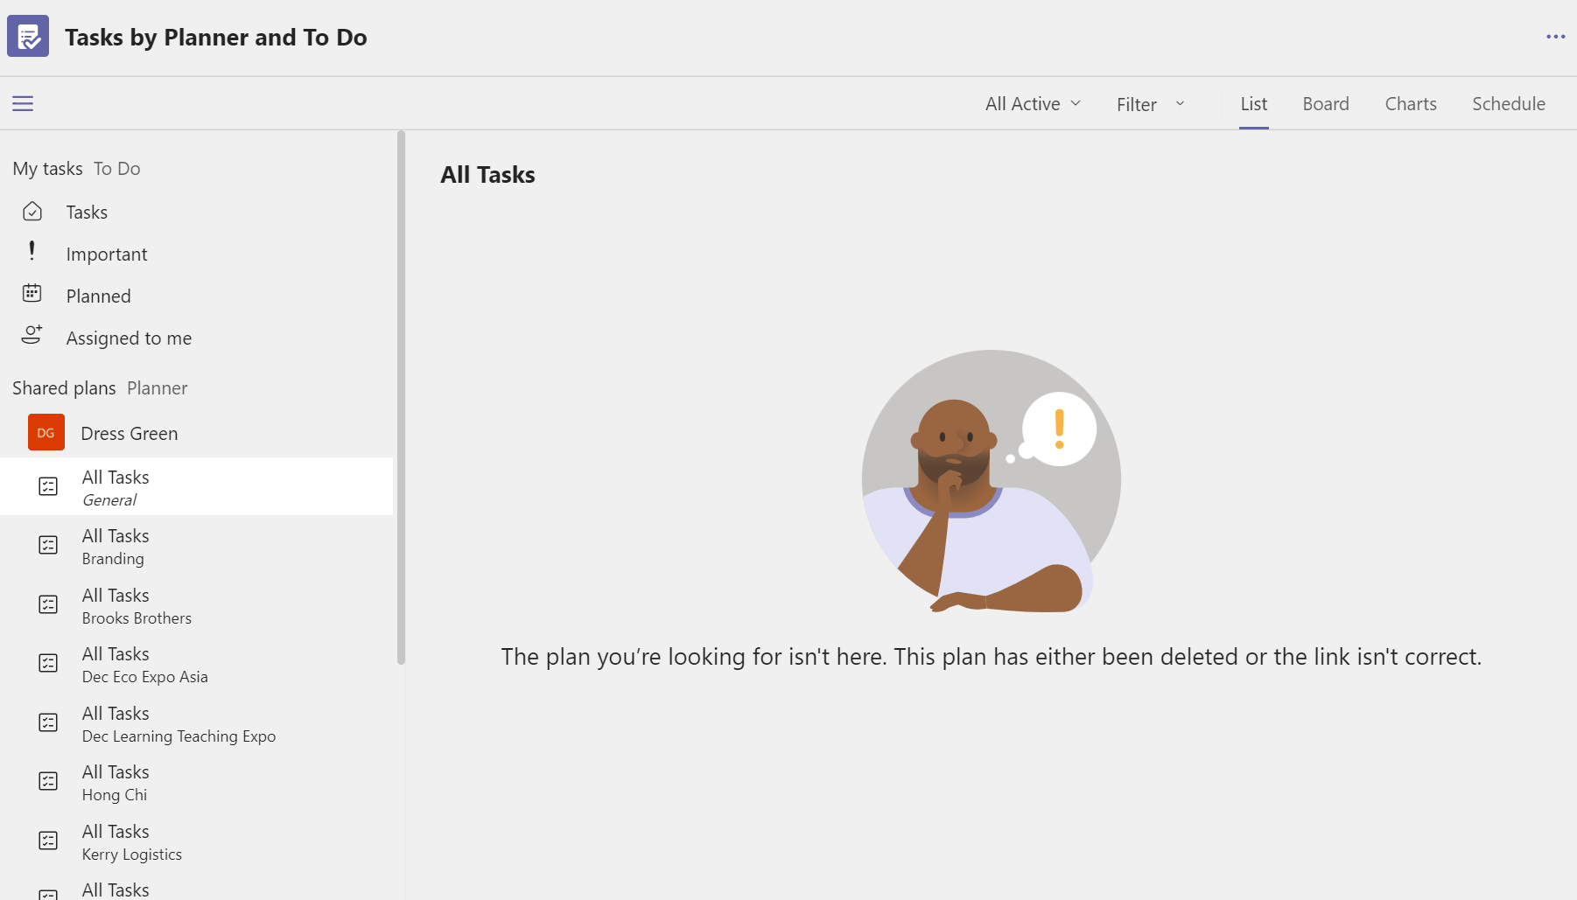Select All Tasks General plan

(197, 486)
